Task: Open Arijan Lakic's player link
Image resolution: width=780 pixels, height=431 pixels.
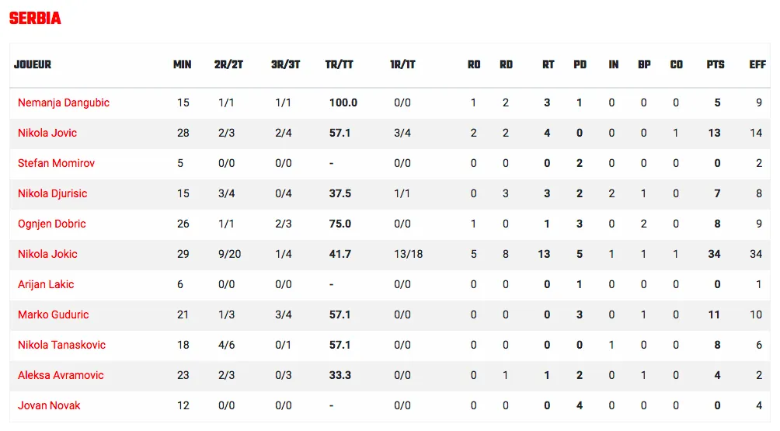Action: (x=46, y=285)
